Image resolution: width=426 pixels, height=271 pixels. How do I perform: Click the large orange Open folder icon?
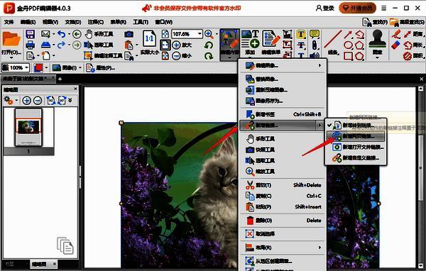click(11, 40)
